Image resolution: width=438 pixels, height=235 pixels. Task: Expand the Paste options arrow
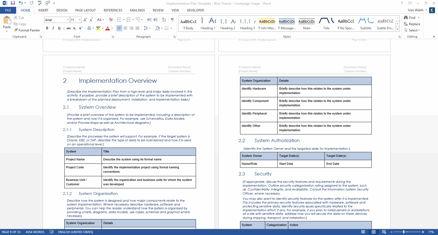[x=7, y=31]
